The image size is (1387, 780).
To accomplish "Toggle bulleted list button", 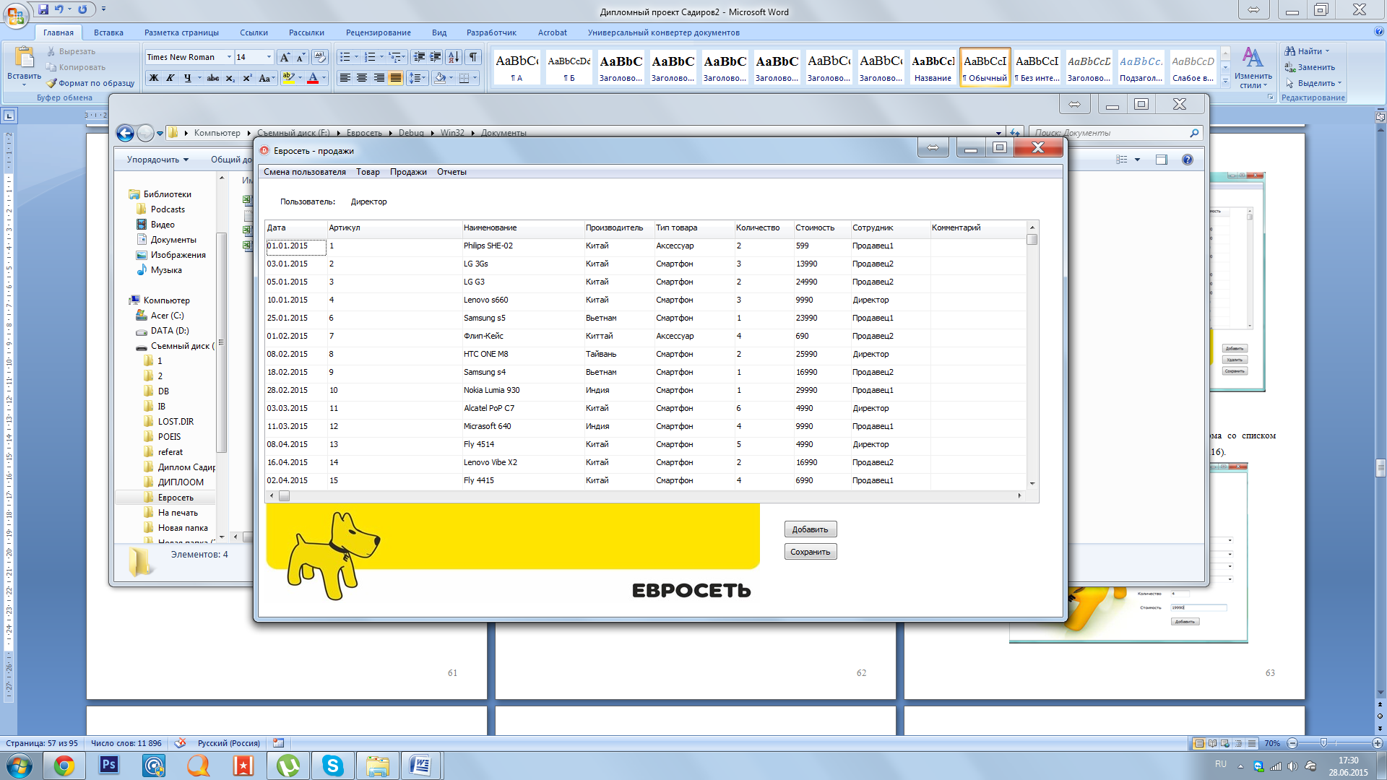I will tap(345, 57).
